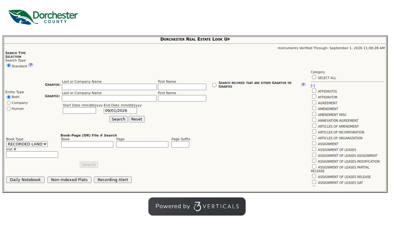Open help icon beside Grantor or Grantee option

click(x=303, y=85)
